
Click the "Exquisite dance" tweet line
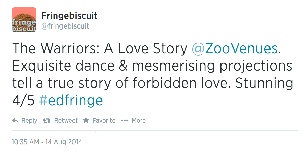click(x=63, y=66)
